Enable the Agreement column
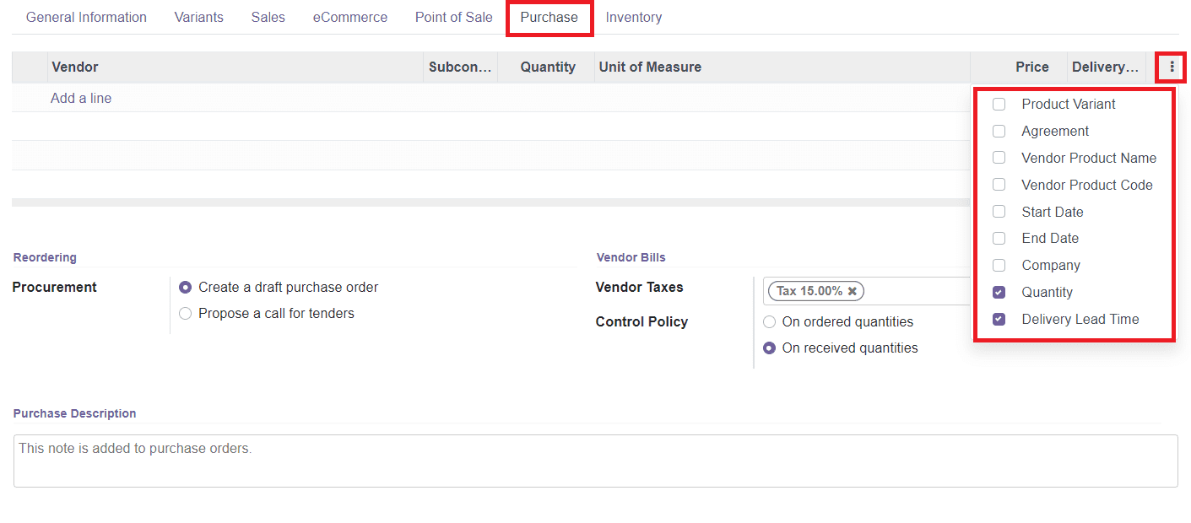Viewport: 1191px width, 523px height. click(999, 131)
